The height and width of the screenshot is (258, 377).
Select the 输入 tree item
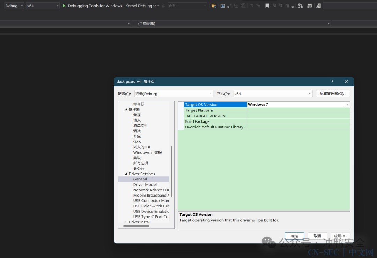(137, 120)
